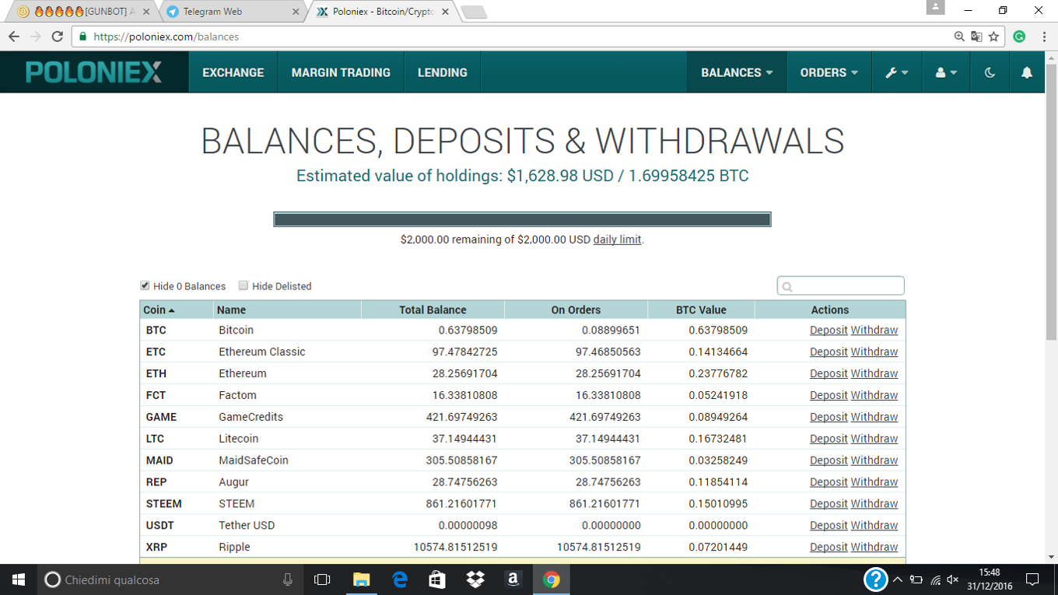
Task: Open Dropbox from the taskbar
Action: pyautogui.click(x=475, y=579)
